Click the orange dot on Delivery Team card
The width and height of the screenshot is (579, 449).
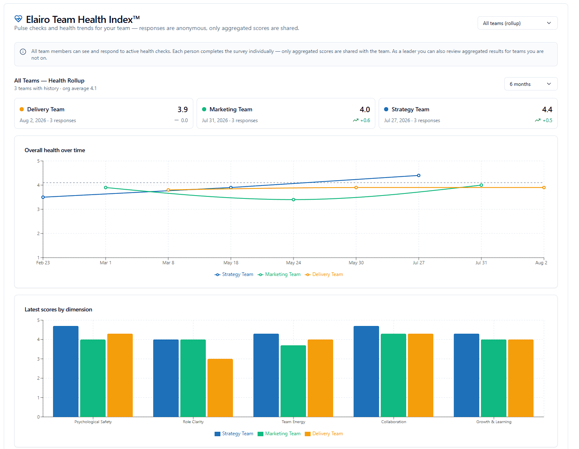click(x=22, y=109)
